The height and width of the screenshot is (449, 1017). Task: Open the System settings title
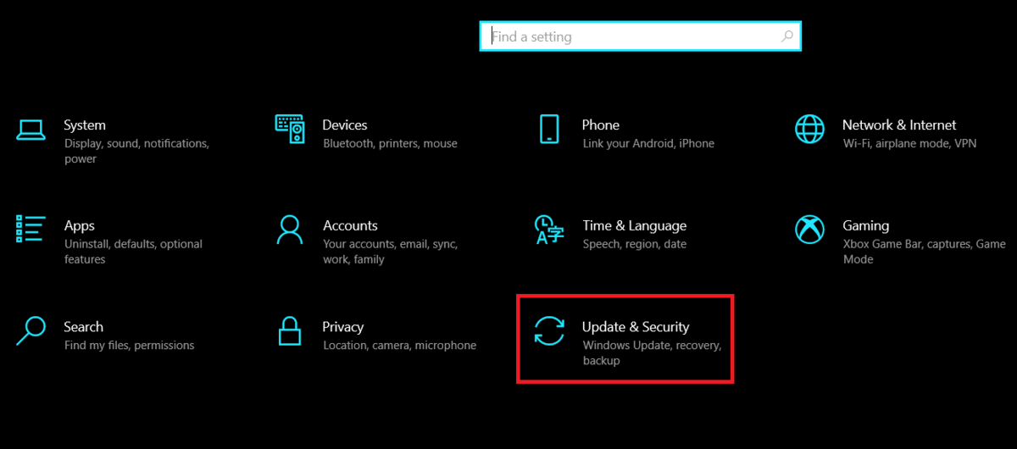tap(85, 125)
